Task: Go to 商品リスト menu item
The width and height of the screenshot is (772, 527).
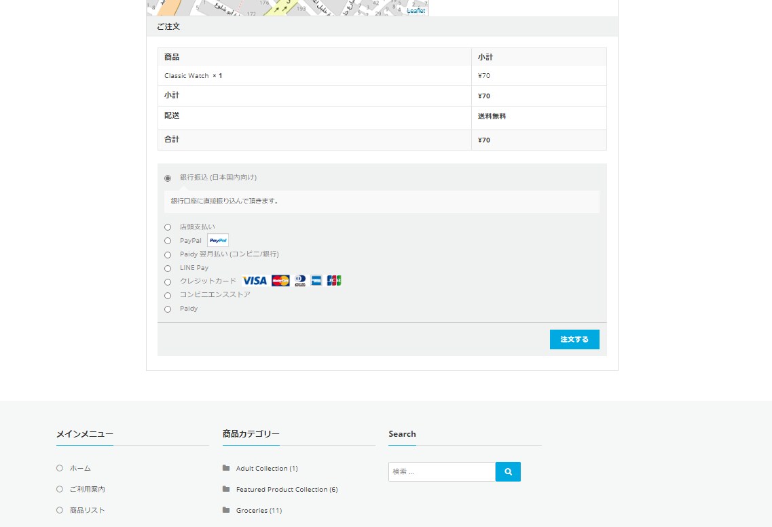Action: point(88,510)
